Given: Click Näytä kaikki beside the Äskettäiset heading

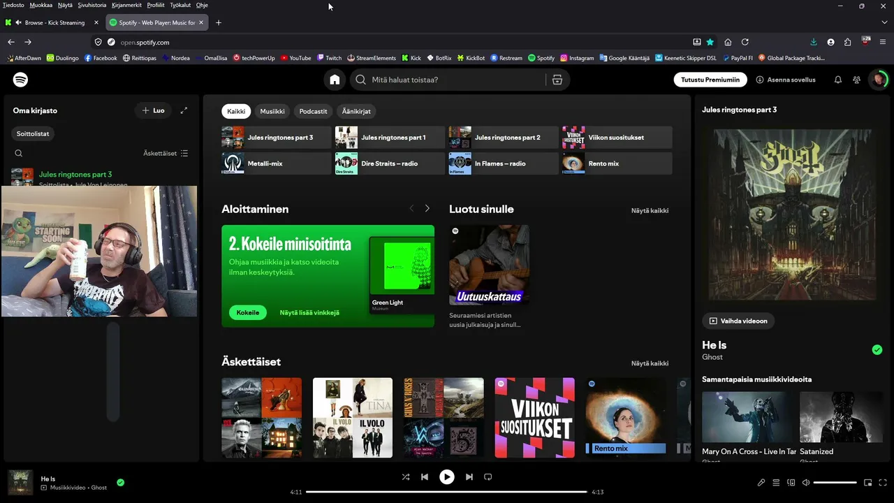Looking at the screenshot, I should [x=650, y=363].
